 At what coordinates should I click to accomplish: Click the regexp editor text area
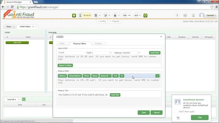(x=109, y=83)
